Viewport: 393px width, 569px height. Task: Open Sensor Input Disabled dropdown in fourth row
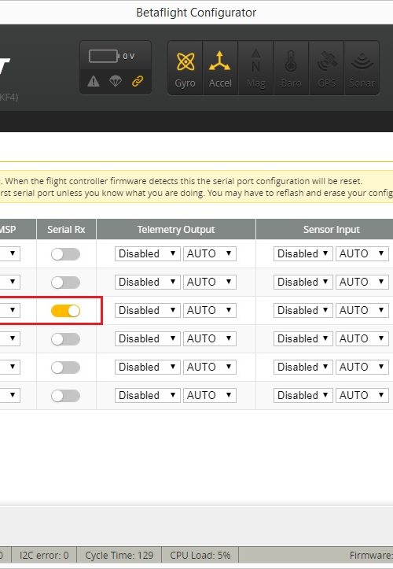coord(303,338)
